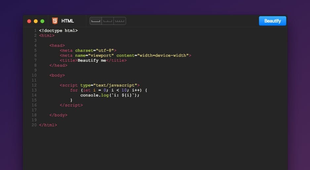
Task: Open the HTML language selector
Action: tap(67, 21)
